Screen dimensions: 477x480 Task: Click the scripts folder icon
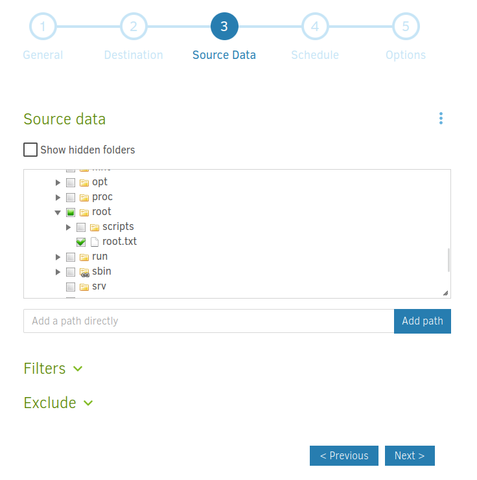(95, 227)
